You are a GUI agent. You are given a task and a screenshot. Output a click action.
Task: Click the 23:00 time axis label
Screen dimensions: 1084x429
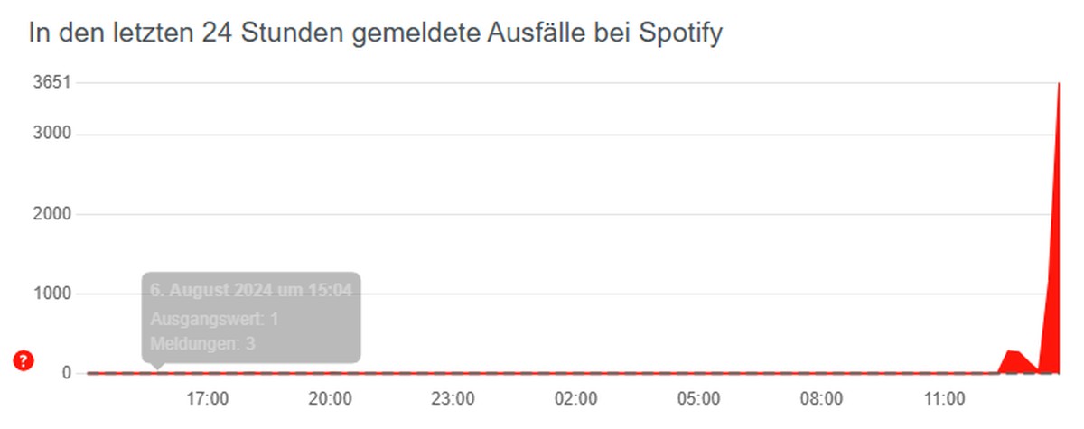click(453, 397)
